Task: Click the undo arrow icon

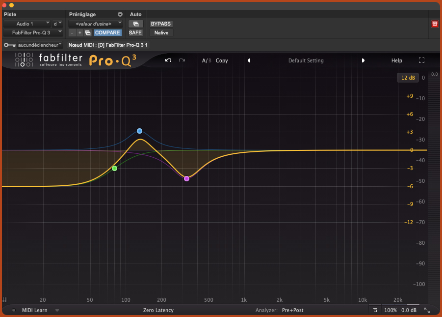Action: point(168,60)
